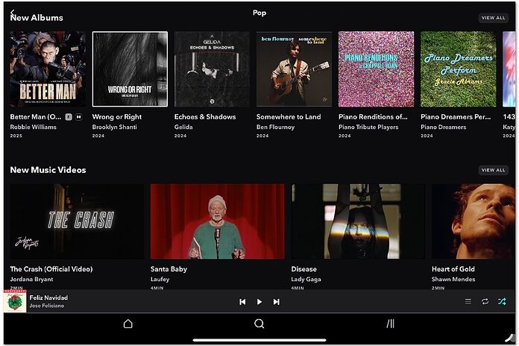The image size is (519, 346).
Task: Open the play queue list icon
Action: 468,301
